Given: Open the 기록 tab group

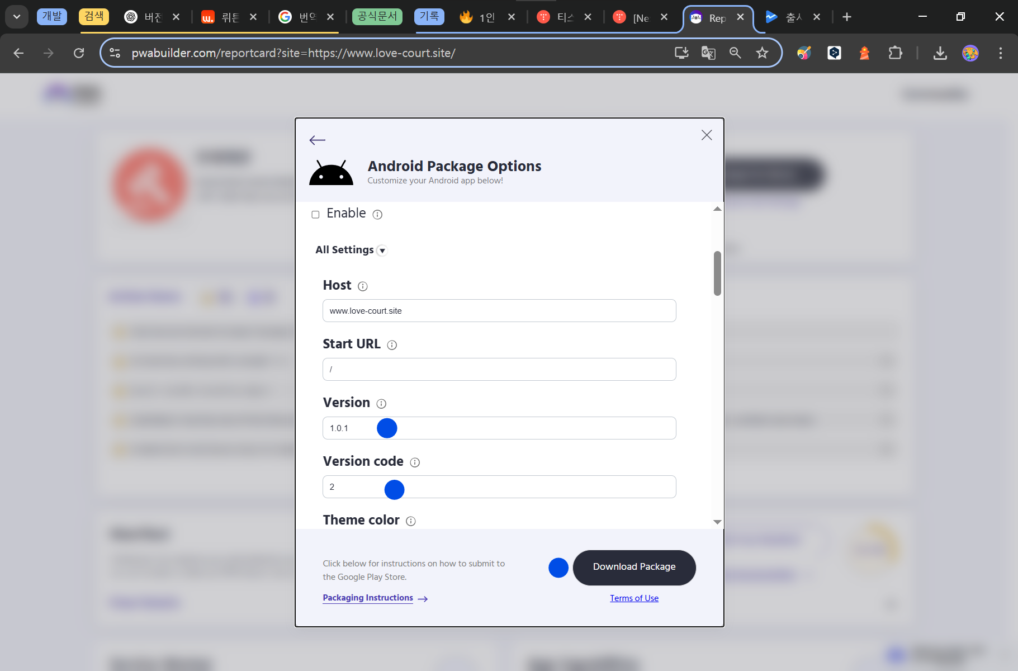Looking at the screenshot, I should (429, 16).
